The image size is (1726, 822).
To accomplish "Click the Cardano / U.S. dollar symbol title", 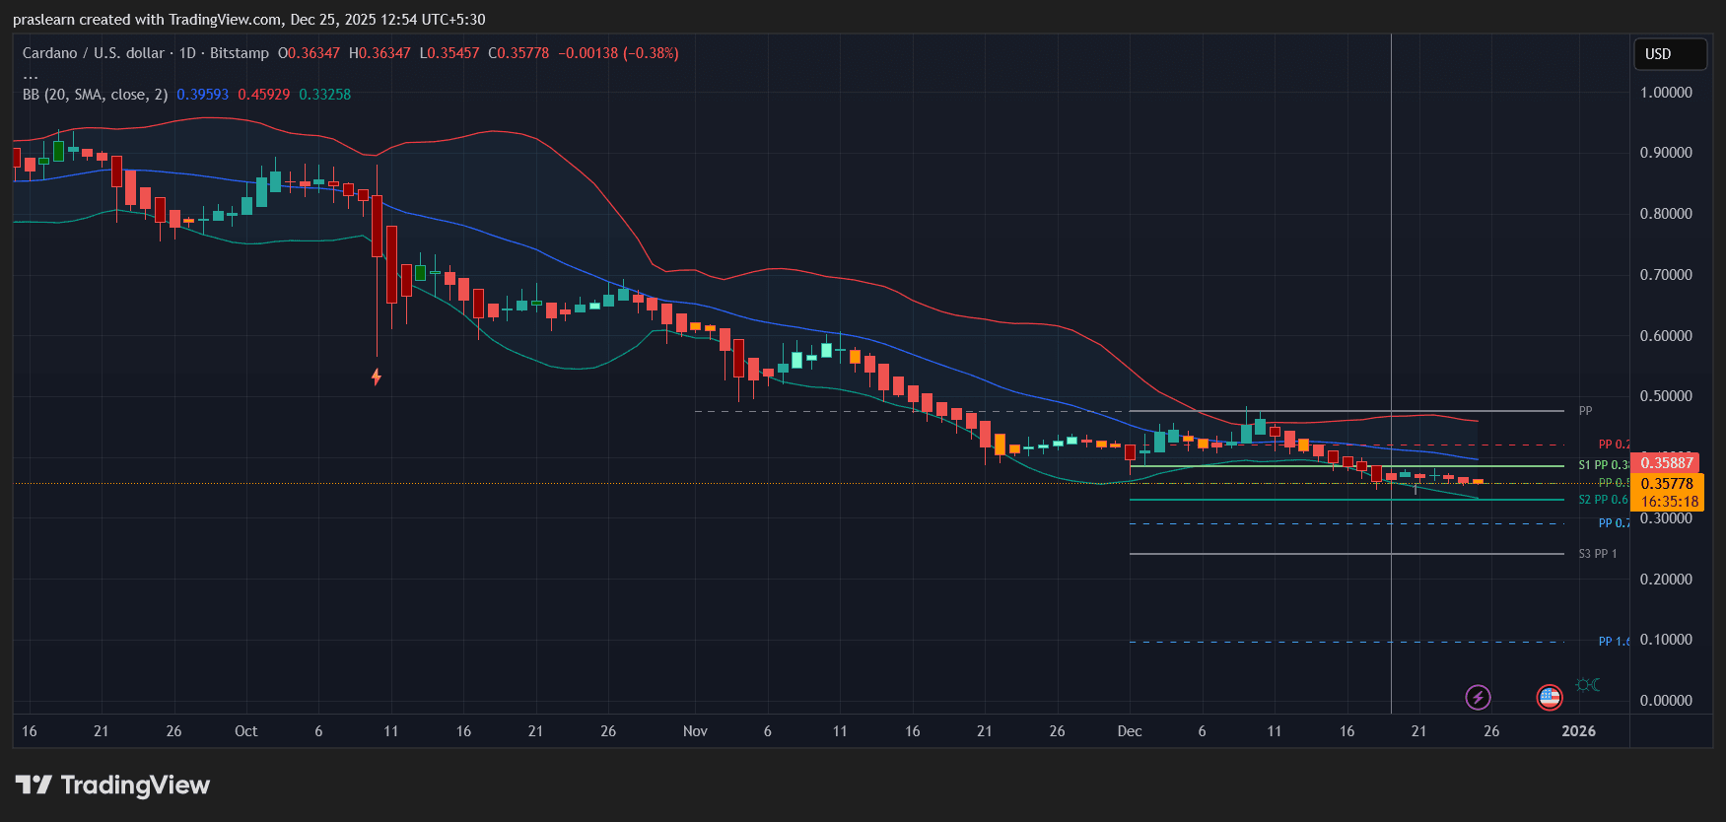I will (x=94, y=53).
